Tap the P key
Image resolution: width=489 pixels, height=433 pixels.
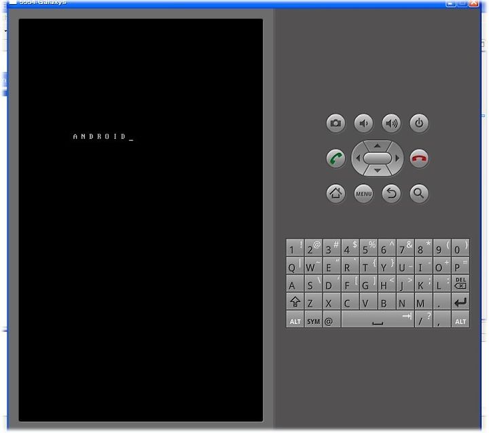pyautogui.click(x=460, y=265)
